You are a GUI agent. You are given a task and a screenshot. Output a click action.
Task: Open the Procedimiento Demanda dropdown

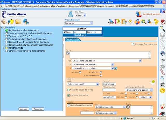79,23
